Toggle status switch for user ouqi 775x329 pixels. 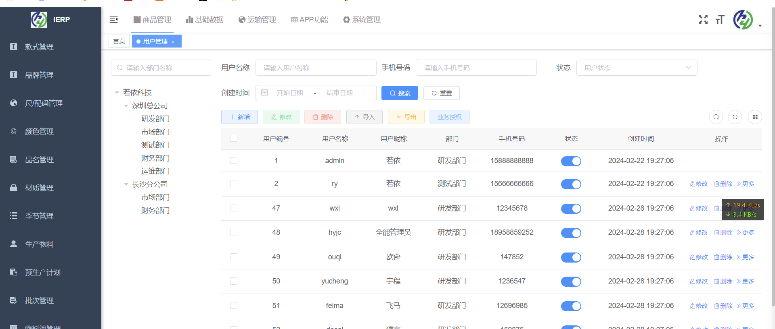click(x=571, y=257)
